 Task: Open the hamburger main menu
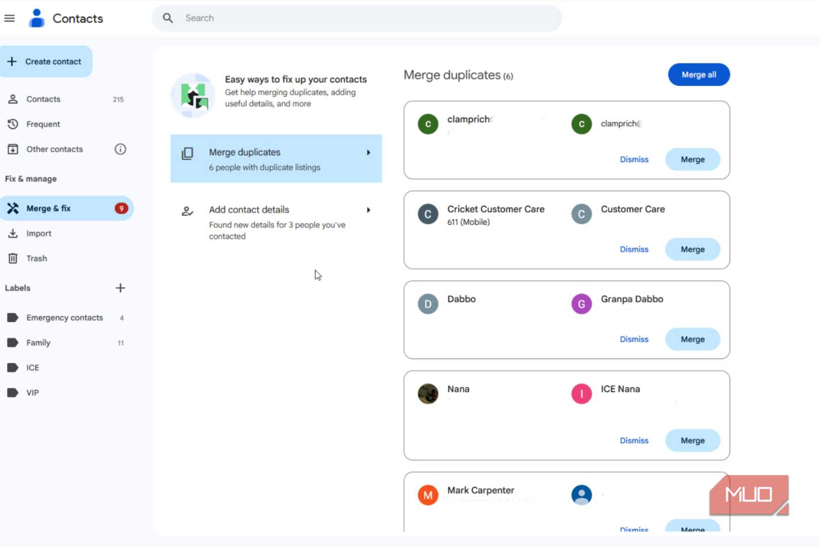9,18
